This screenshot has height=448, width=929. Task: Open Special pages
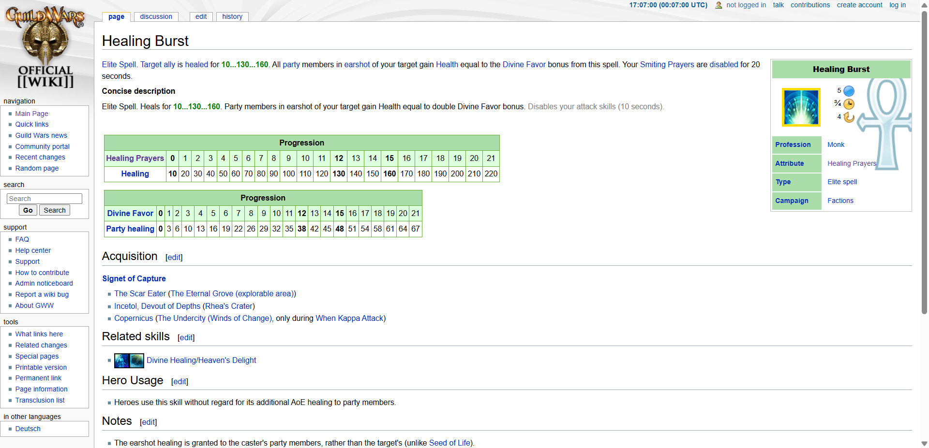pyautogui.click(x=37, y=356)
